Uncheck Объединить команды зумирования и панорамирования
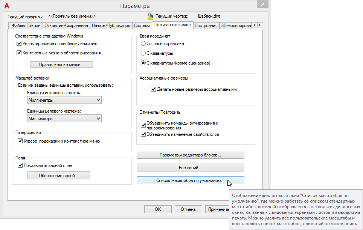The height and width of the screenshot is (230, 363). point(143,125)
